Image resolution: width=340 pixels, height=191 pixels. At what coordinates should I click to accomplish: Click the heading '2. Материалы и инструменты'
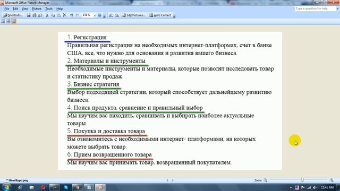click(x=106, y=60)
